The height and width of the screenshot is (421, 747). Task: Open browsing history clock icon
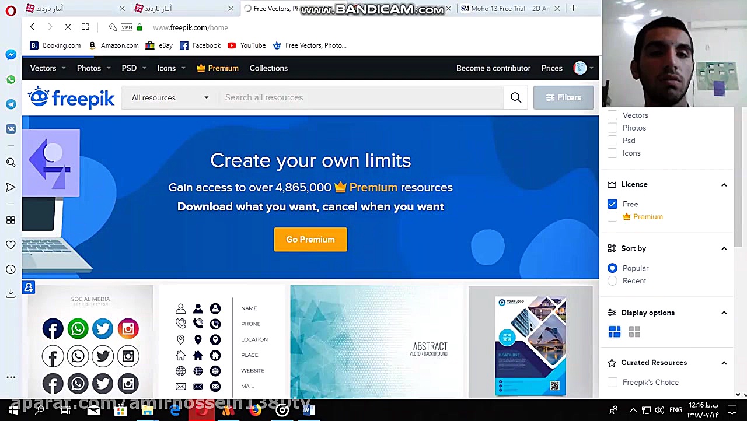(11, 269)
